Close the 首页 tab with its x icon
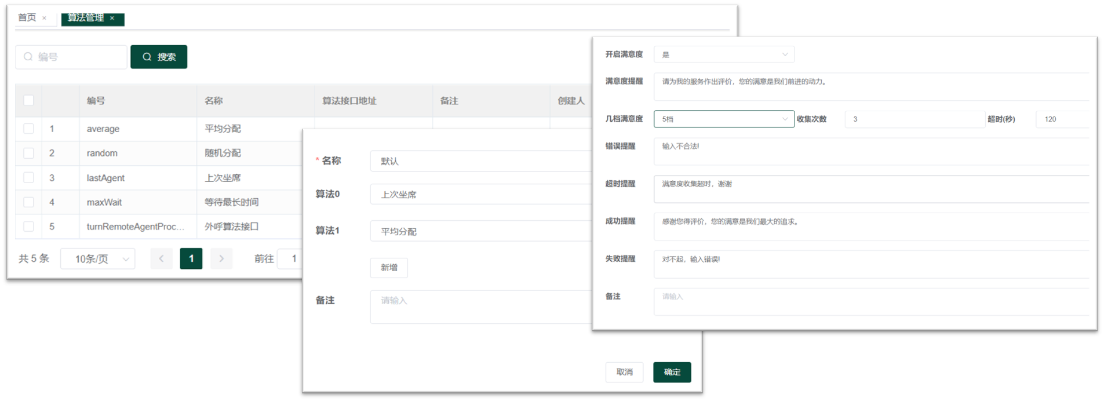This screenshot has width=1104, height=401. [x=44, y=18]
